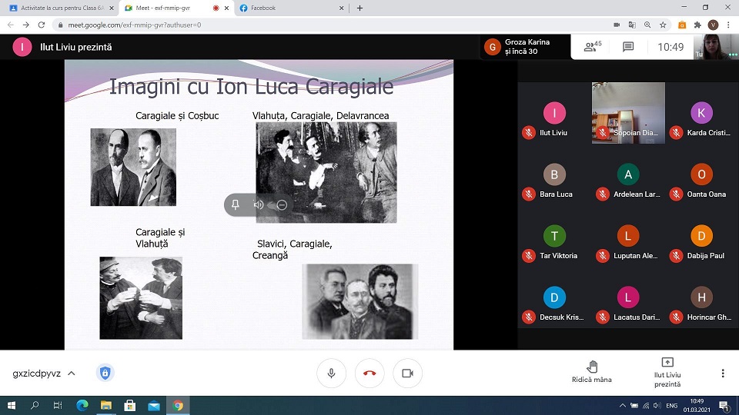Mute the presenter's audio in the overlay

pos(259,204)
